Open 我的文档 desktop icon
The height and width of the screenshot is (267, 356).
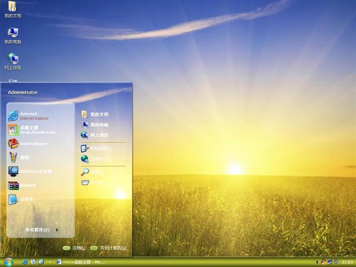[x=13, y=9]
